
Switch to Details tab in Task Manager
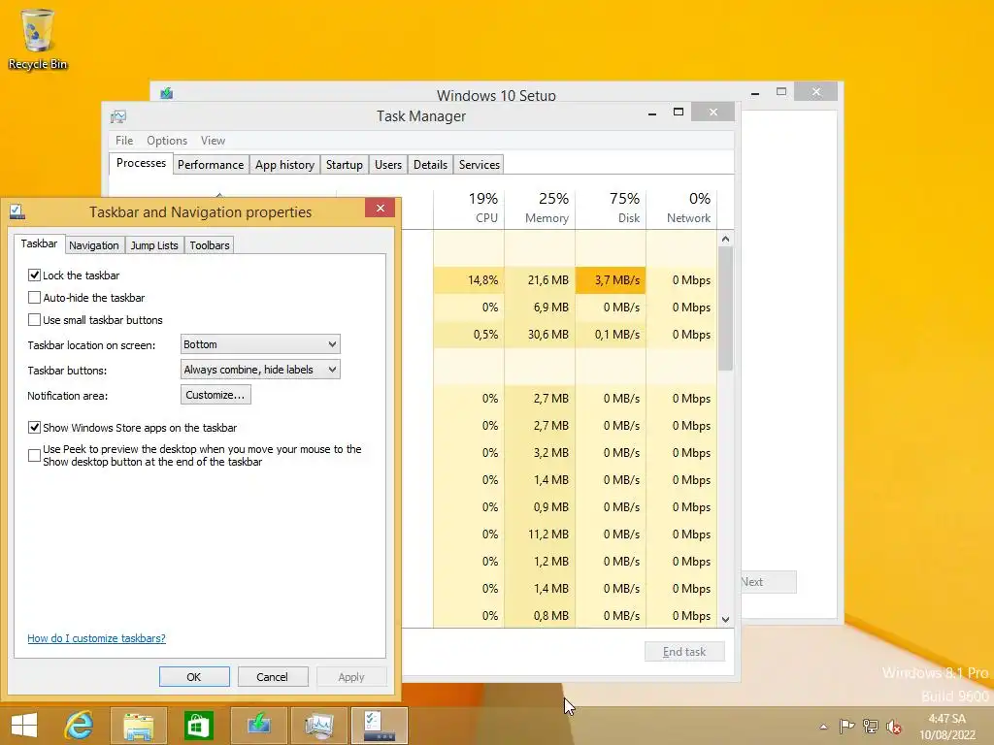click(430, 165)
